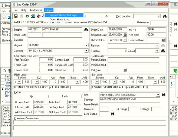Open Left Lens Cyl sign dropdown
This screenshot has height=137, width=178.
(x=115, y=82)
